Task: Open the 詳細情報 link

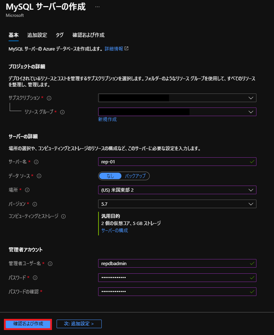Action: [114, 49]
